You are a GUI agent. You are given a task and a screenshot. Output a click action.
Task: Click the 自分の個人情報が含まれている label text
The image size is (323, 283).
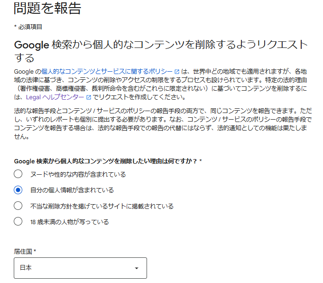click(72, 190)
